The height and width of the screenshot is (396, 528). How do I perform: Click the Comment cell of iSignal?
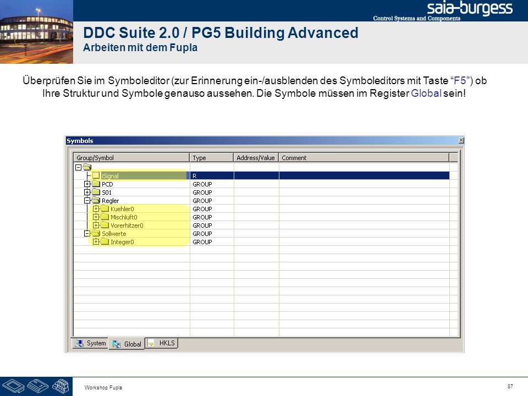(x=364, y=175)
